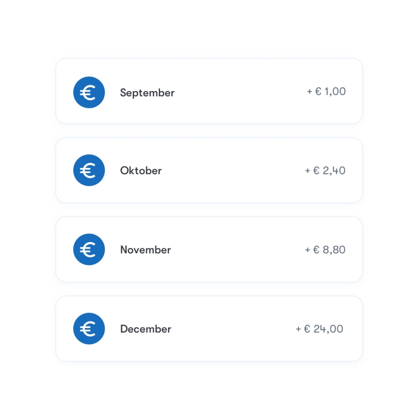Click the euro icon beside September
The height and width of the screenshot is (419, 419).
[89, 93]
